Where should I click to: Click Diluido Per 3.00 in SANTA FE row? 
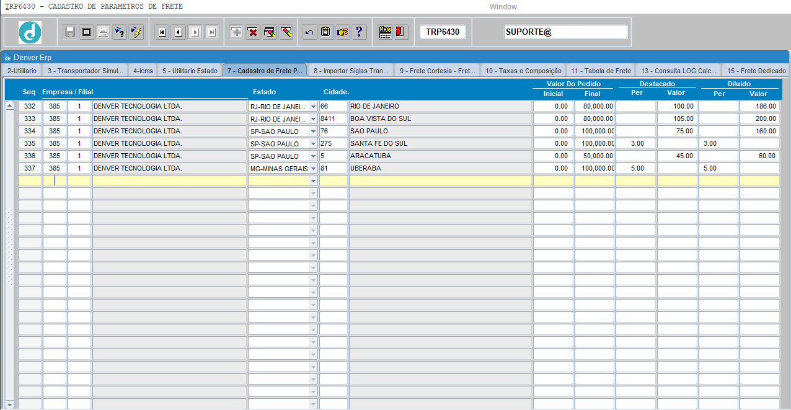(718, 143)
